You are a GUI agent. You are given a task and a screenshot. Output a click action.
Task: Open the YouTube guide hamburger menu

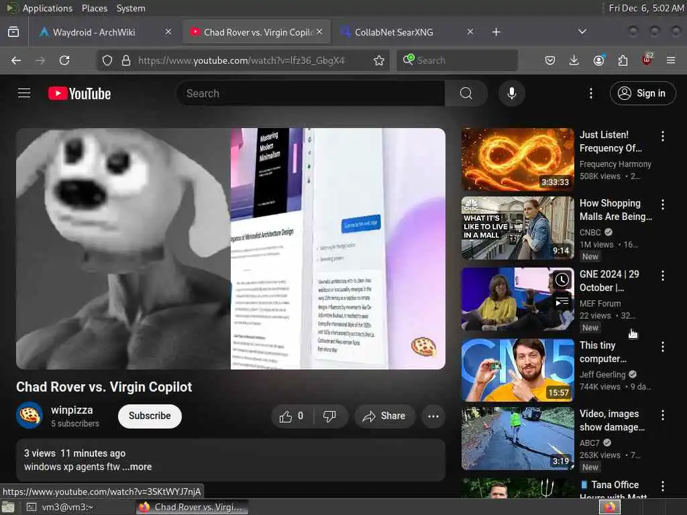point(24,93)
